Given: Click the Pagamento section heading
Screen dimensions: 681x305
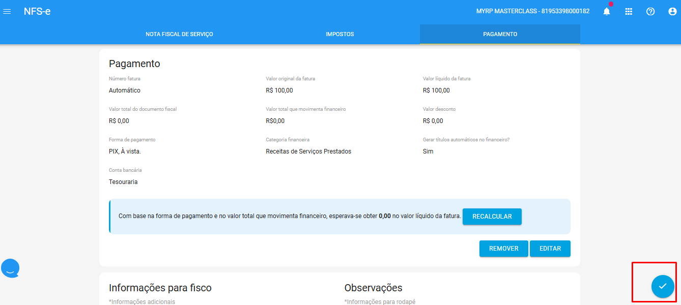Looking at the screenshot, I should pos(134,64).
